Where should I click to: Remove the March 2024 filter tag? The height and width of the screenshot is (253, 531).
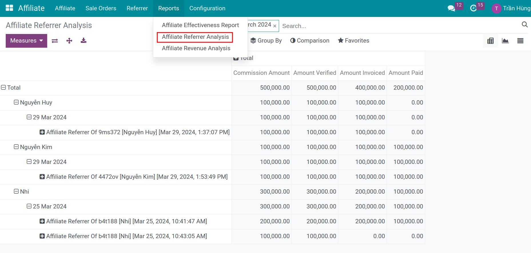click(275, 26)
